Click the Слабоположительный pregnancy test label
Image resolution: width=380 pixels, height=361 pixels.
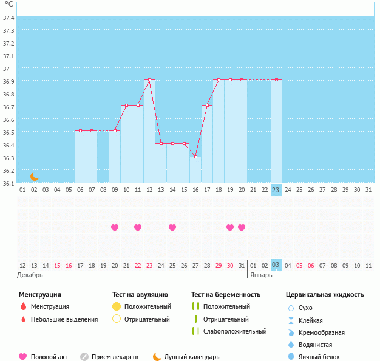click(235, 331)
